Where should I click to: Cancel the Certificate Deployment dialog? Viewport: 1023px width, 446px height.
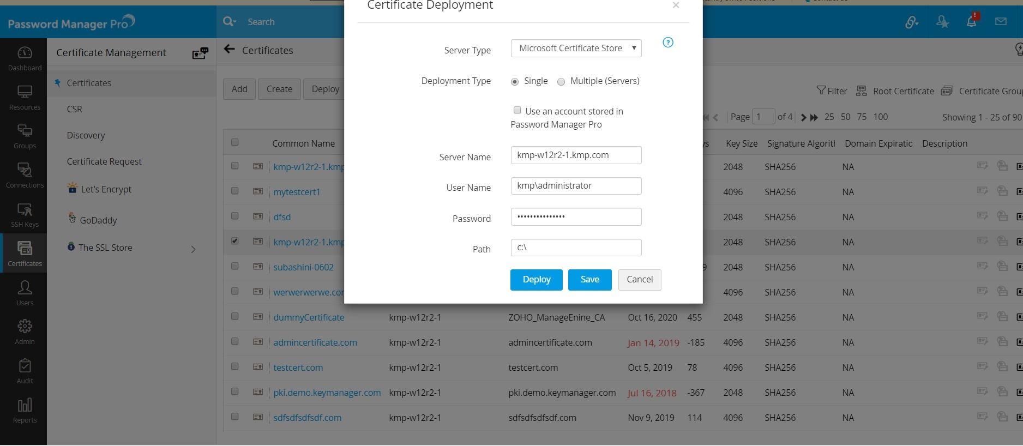point(640,280)
